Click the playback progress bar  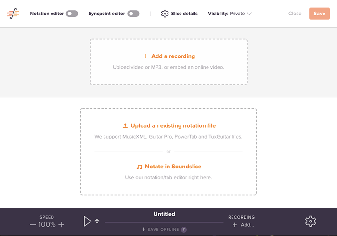[x=164, y=222]
